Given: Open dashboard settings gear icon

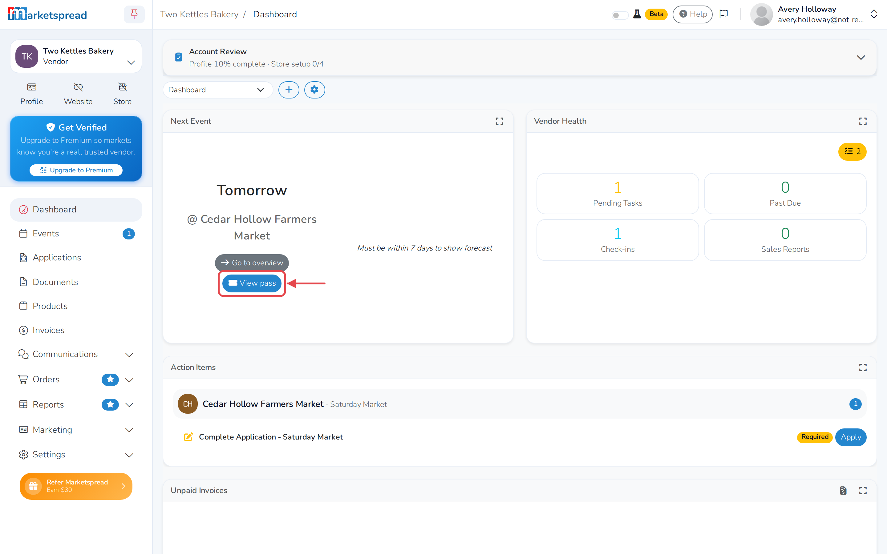Looking at the screenshot, I should point(314,90).
